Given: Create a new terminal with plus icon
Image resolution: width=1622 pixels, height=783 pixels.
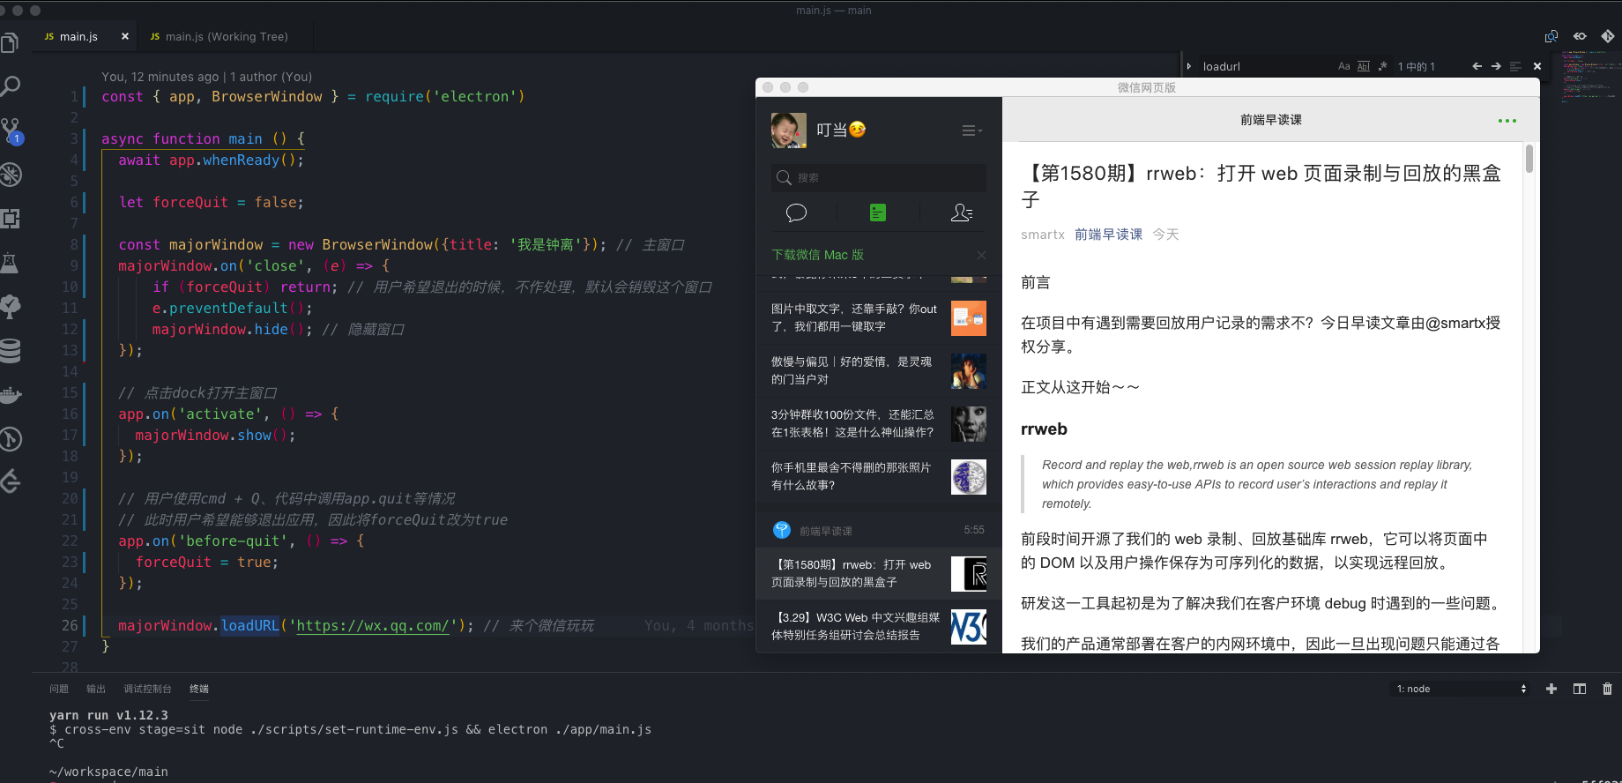Looking at the screenshot, I should tap(1551, 689).
